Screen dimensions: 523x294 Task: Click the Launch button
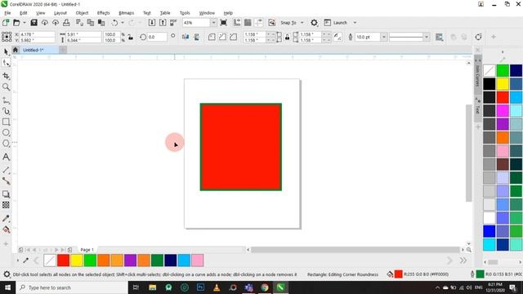click(x=336, y=23)
